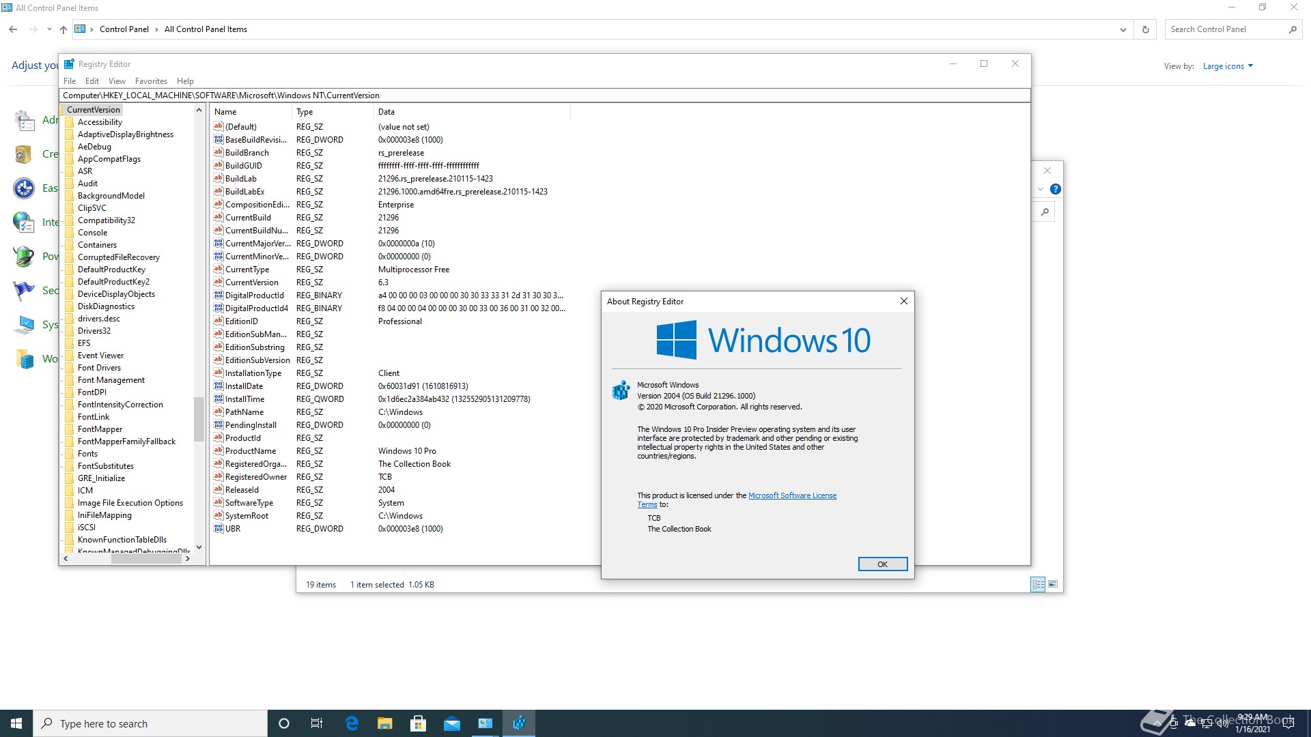1311x737 pixels.
Task: Sort values by Data column header
Action: (471, 112)
